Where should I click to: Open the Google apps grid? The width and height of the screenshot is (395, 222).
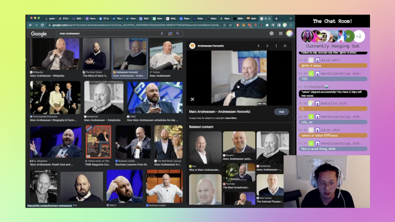click(x=281, y=33)
